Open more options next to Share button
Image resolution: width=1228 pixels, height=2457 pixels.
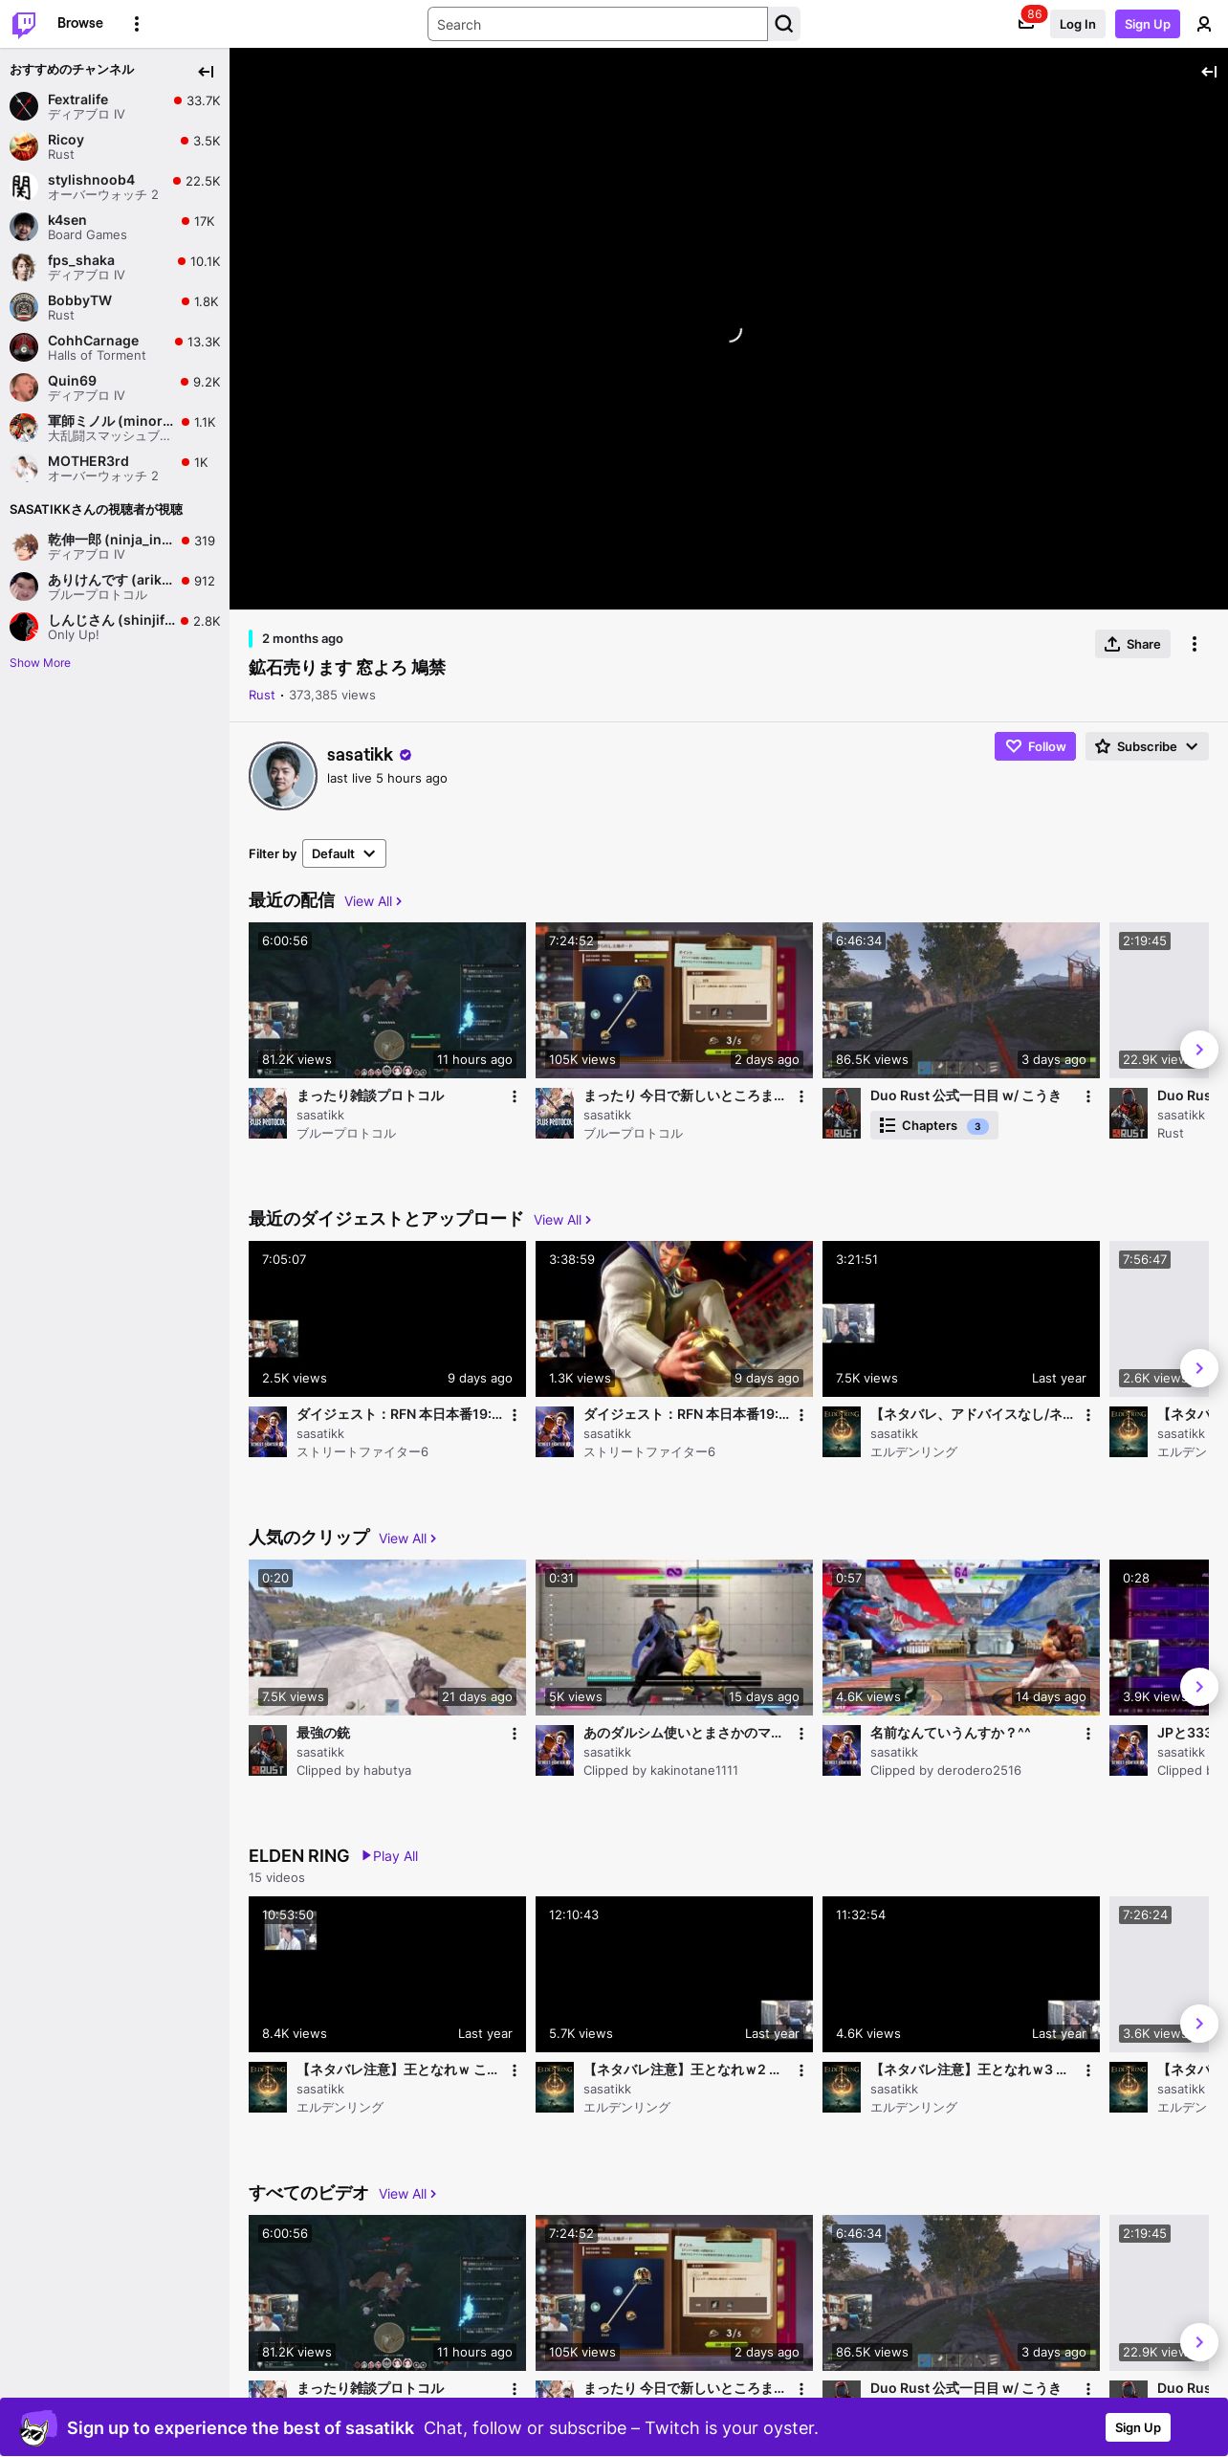(x=1194, y=644)
